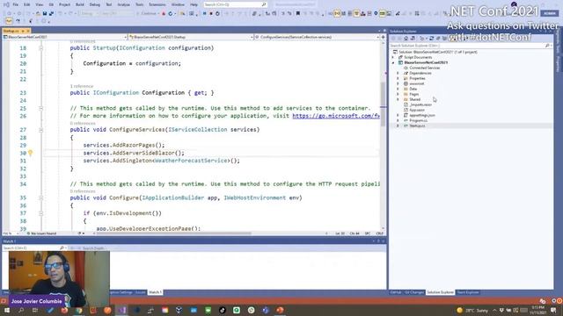Open the solution configuration Debug dropdown
The image size is (563, 316).
(x=89, y=13)
